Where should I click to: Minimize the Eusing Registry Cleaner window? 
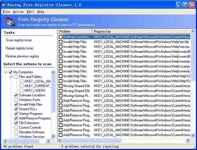coord(179,5)
